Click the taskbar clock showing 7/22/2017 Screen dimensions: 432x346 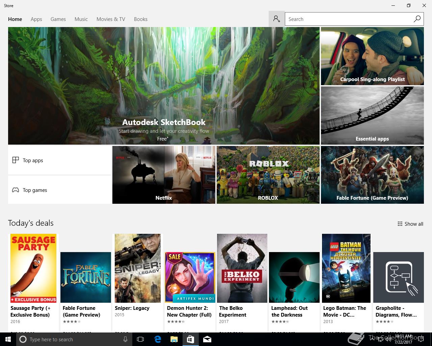point(404,339)
